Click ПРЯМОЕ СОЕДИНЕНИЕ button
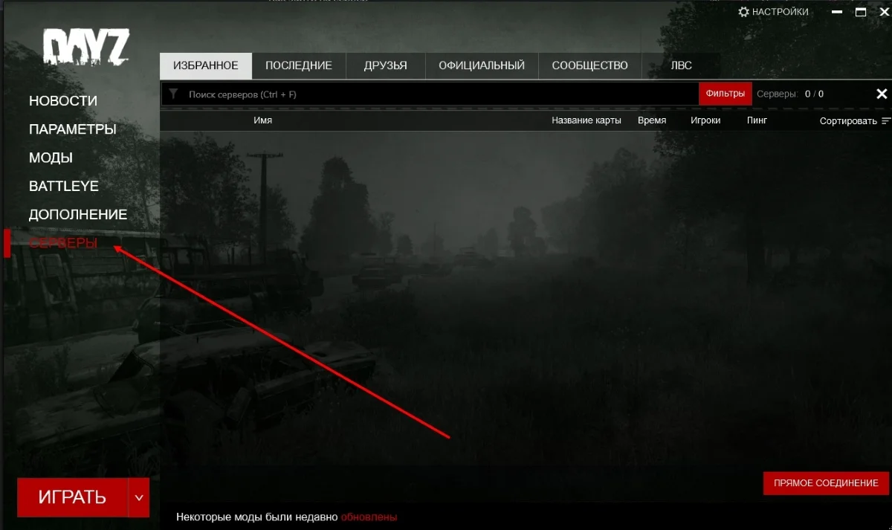 tap(826, 483)
